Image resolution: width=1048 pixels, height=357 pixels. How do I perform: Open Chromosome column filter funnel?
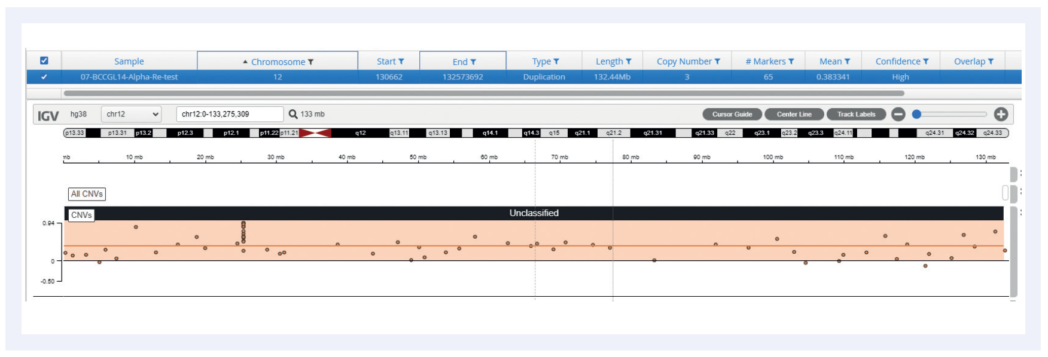311,62
